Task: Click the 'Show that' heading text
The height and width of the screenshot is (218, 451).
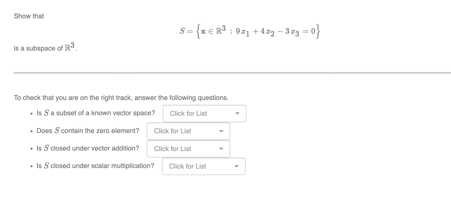Action: pyautogui.click(x=29, y=16)
